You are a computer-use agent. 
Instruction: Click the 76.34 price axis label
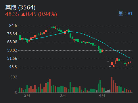pos(12,34)
